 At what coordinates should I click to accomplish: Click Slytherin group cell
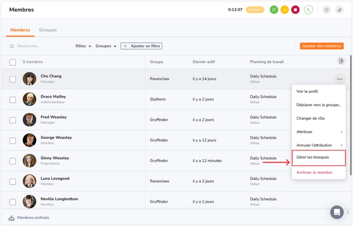(158, 99)
